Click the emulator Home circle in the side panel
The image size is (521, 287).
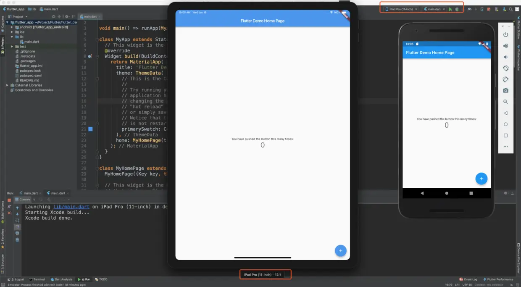pyautogui.click(x=505, y=124)
